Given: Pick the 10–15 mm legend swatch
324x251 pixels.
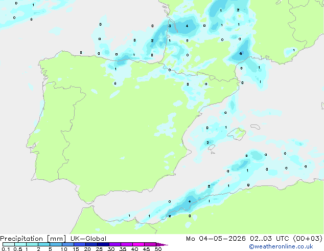Looking at the screenshot, I should [x=67, y=244].
